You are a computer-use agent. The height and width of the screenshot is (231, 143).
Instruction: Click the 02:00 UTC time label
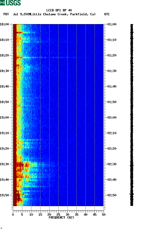[112, 118]
